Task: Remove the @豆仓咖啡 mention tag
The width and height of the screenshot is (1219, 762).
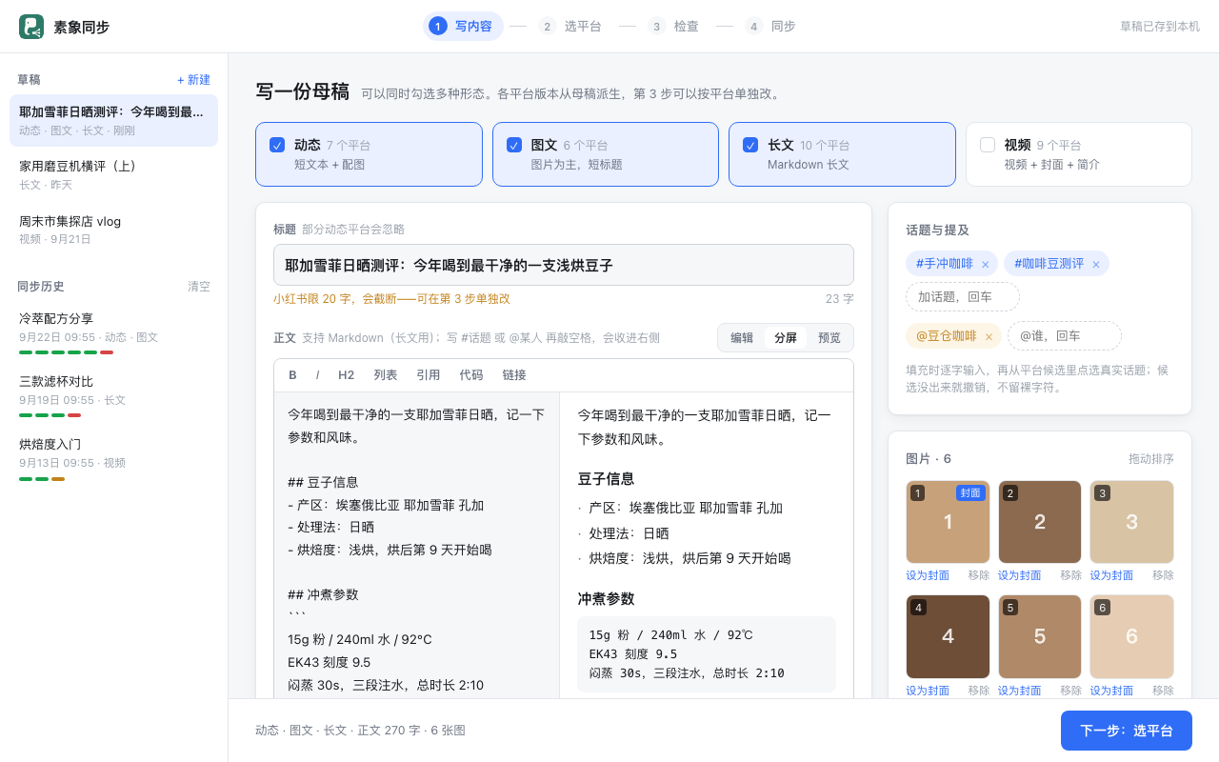Action: point(989,336)
